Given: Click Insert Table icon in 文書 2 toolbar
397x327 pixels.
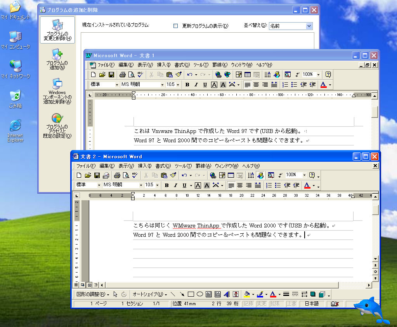Looking at the screenshot, I should (x=231, y=175).
